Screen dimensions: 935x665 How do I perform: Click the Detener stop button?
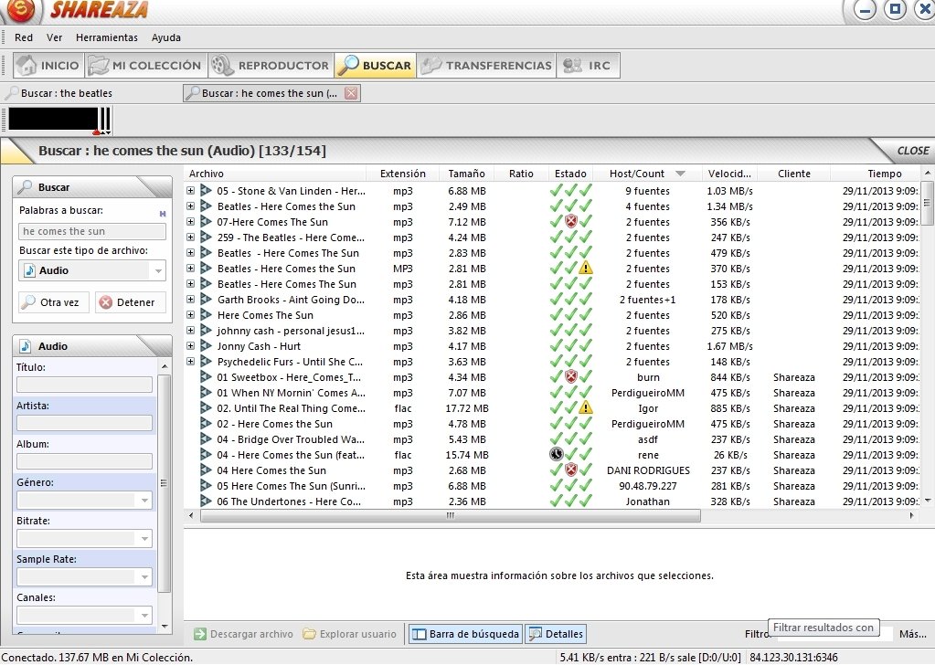click(130, 302)
